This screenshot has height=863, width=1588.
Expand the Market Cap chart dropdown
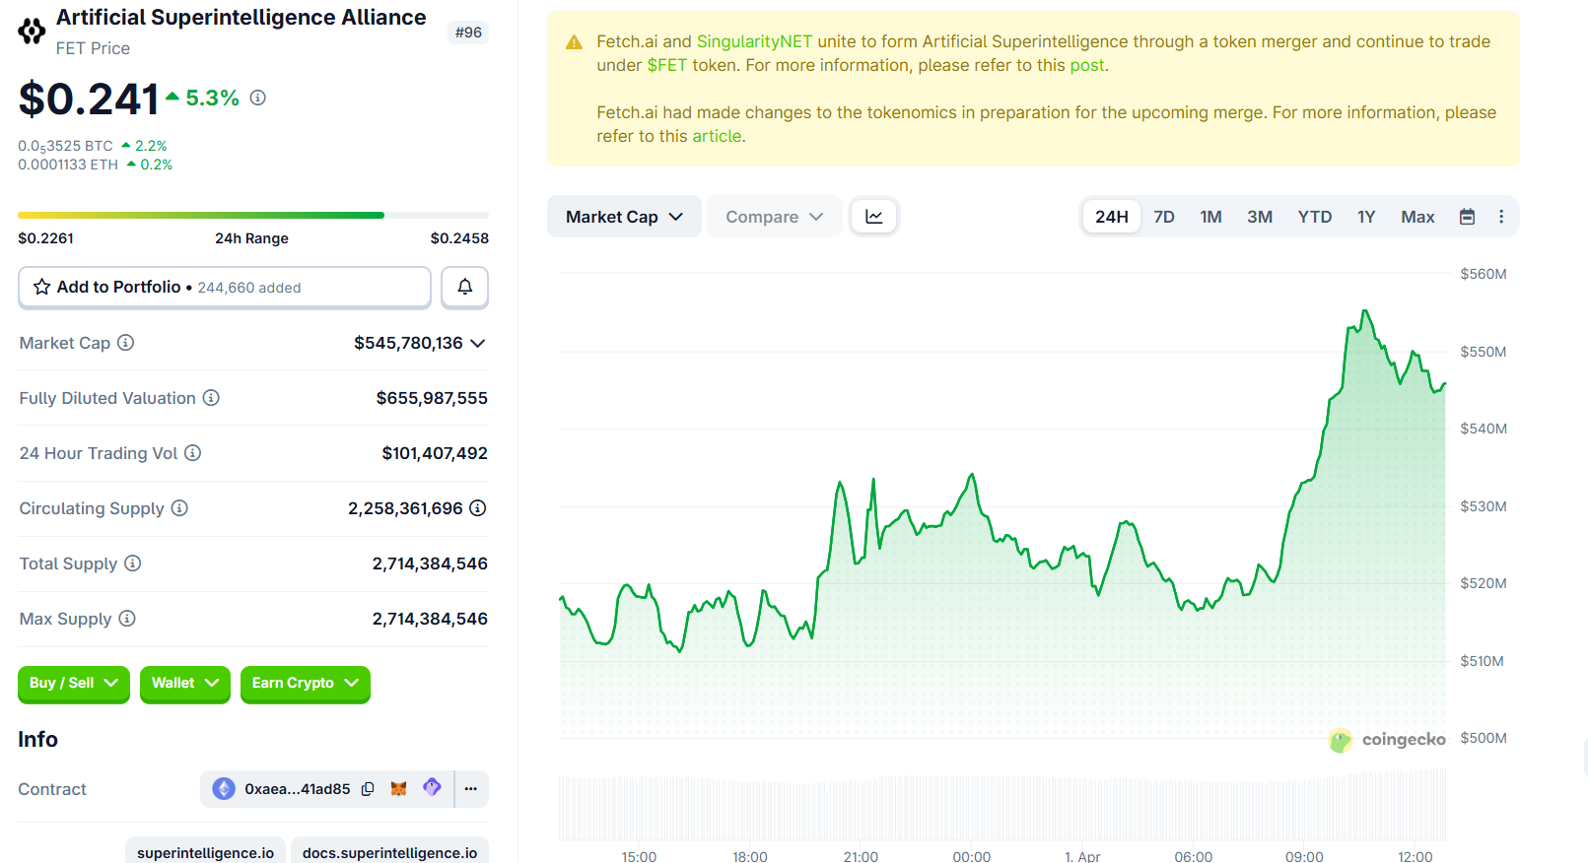tap(624, 217)
